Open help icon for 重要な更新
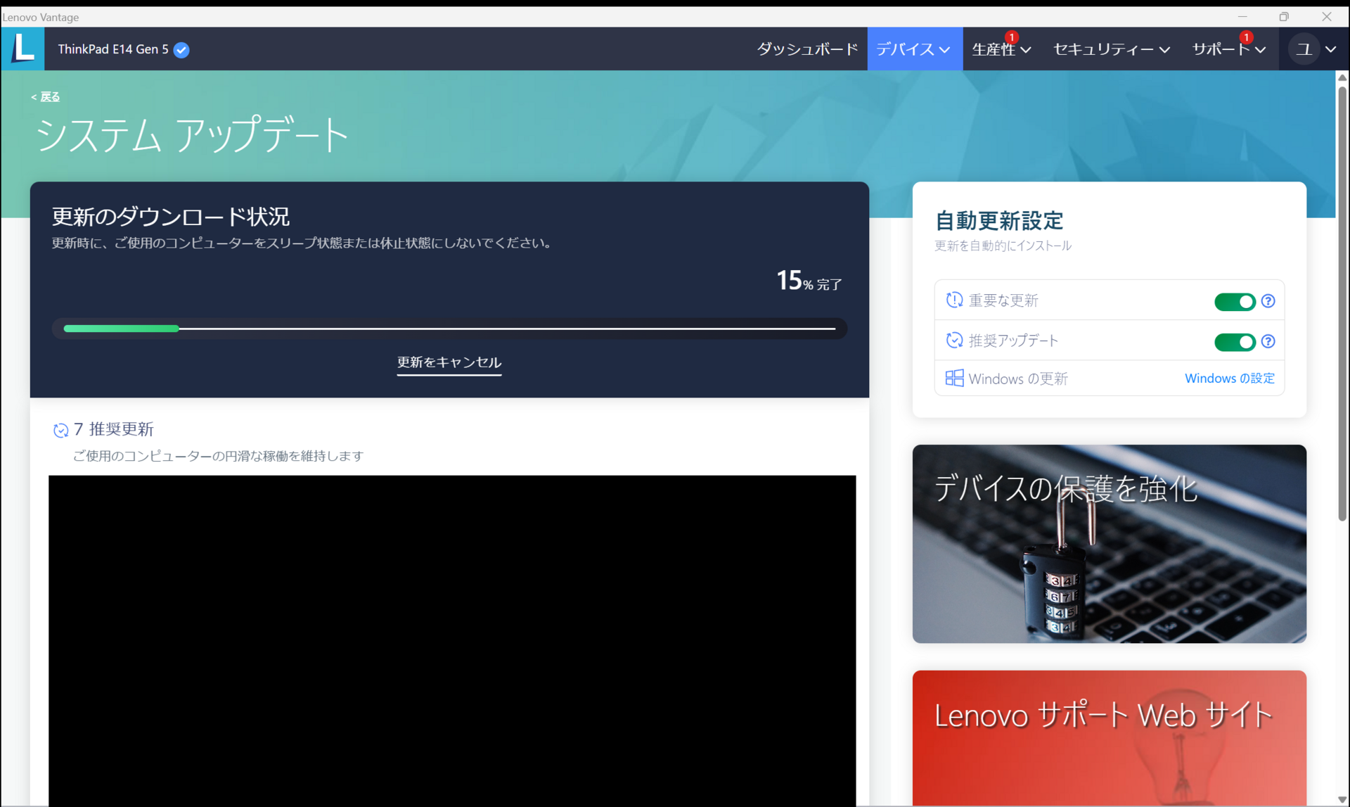This screenshot has width=1350, height=807. [1268, 301]
